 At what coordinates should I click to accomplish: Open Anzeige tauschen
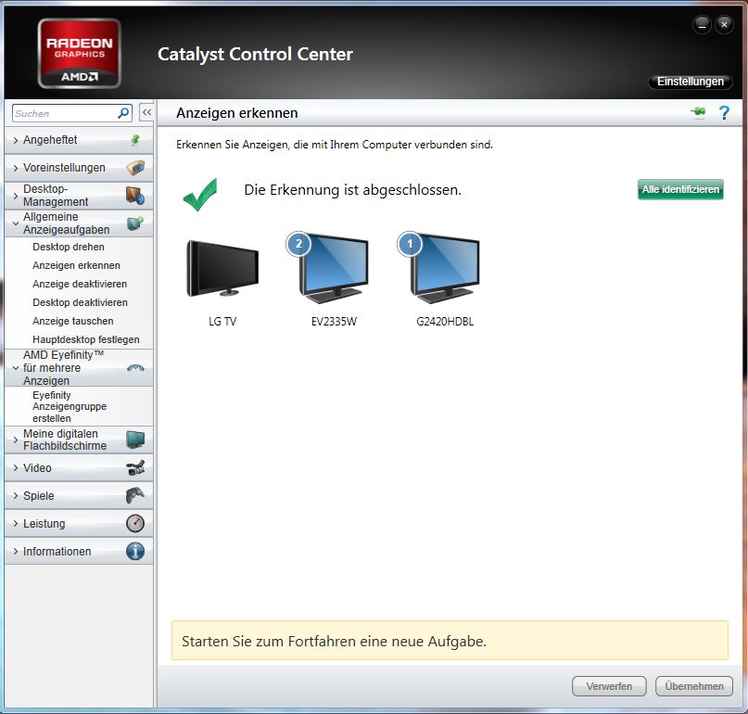point(73,321)
